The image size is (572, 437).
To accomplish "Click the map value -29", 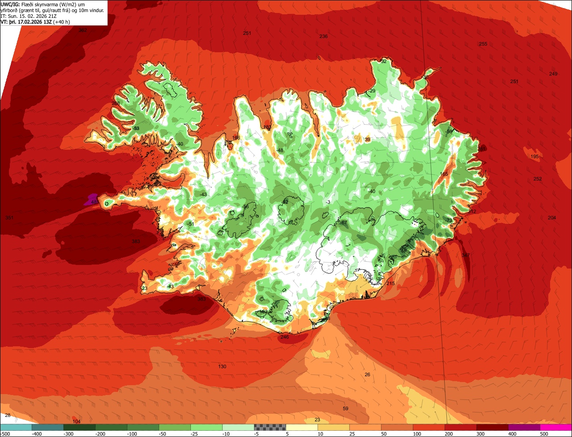I will [x=372, y=91].
